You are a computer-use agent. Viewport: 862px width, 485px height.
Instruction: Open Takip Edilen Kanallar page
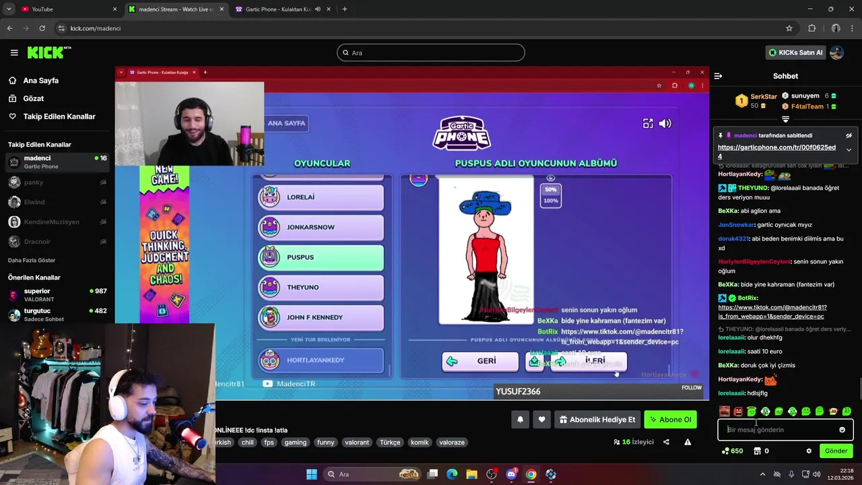pyautogui.click(x=59, y=117)
